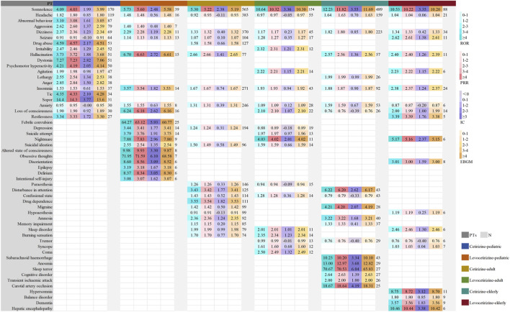
Task: Click the Burning sensation row label
Action: click(x=37, y=235)
